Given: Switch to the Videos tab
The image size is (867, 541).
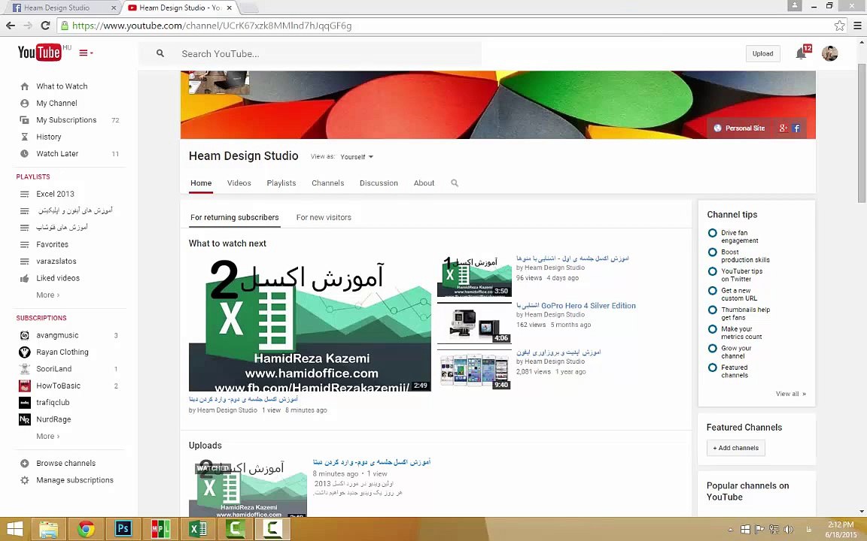Looking at the screenshot, I should click(x=239, y=183).
